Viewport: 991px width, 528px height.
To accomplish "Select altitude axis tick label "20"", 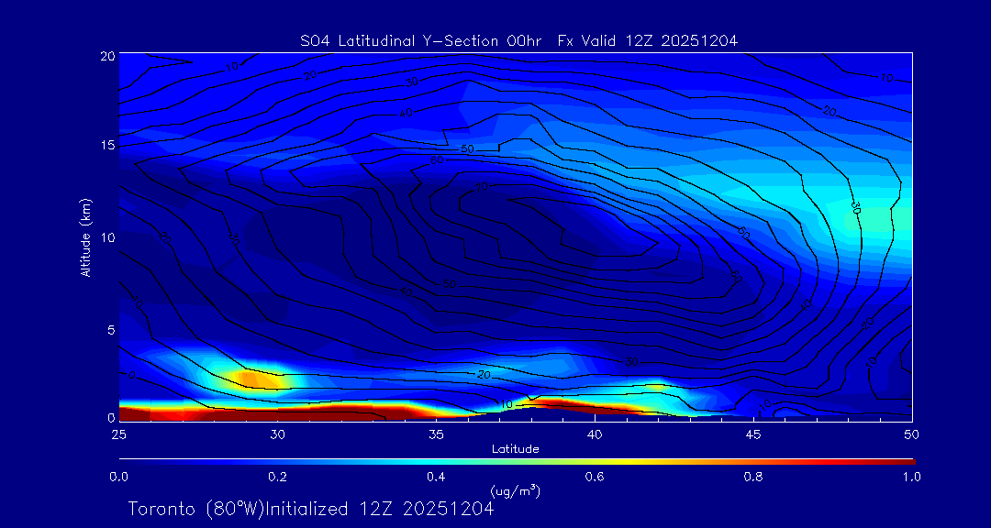I will pyautogui.click(x=107, y=55).
